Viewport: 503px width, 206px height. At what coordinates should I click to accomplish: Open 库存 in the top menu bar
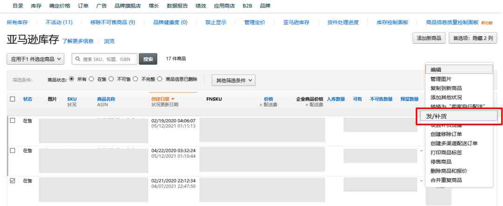[x=36, y=6]
